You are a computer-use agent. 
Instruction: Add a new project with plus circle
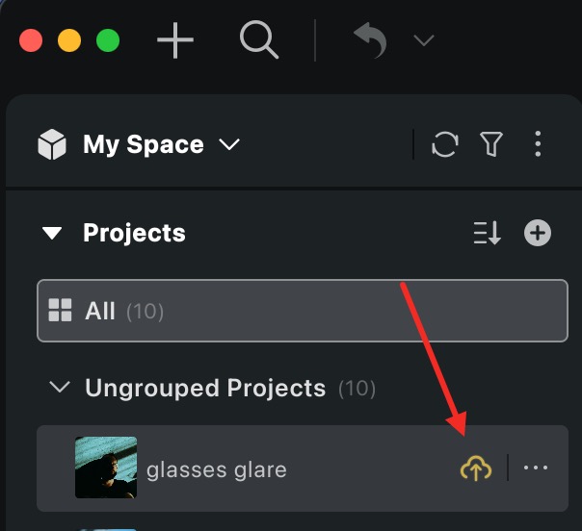tap(538, 233)
